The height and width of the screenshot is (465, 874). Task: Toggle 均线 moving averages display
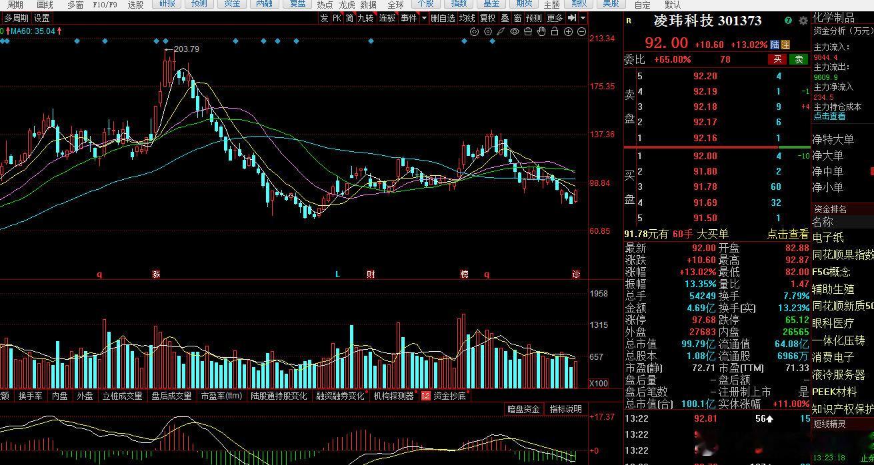click(467, 18)
